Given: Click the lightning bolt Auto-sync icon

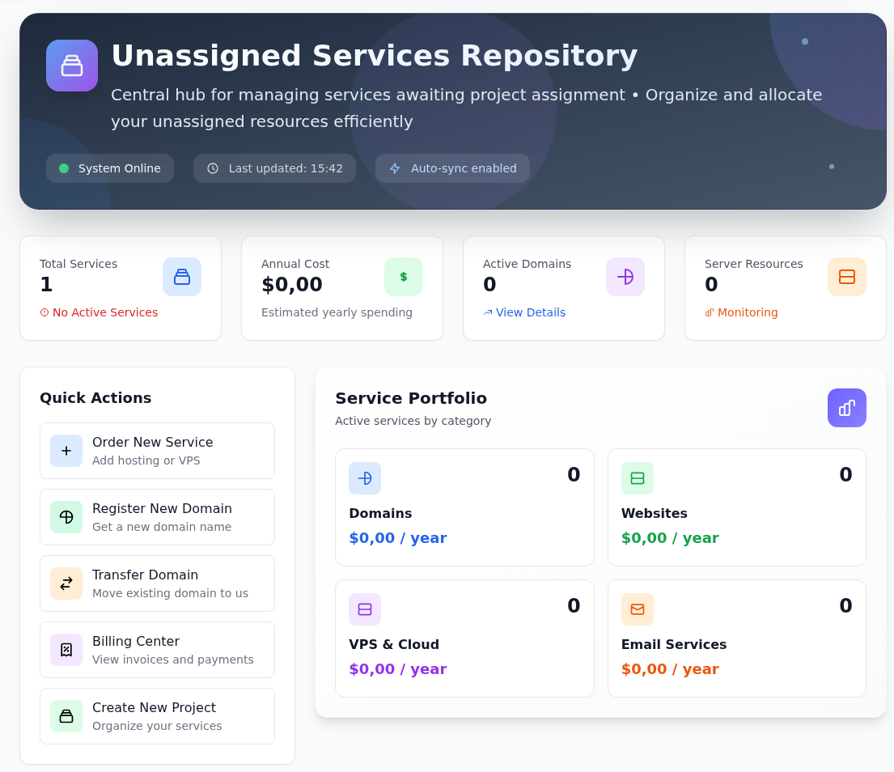Looking at the screenshot, I should click(x=395, y=168).
